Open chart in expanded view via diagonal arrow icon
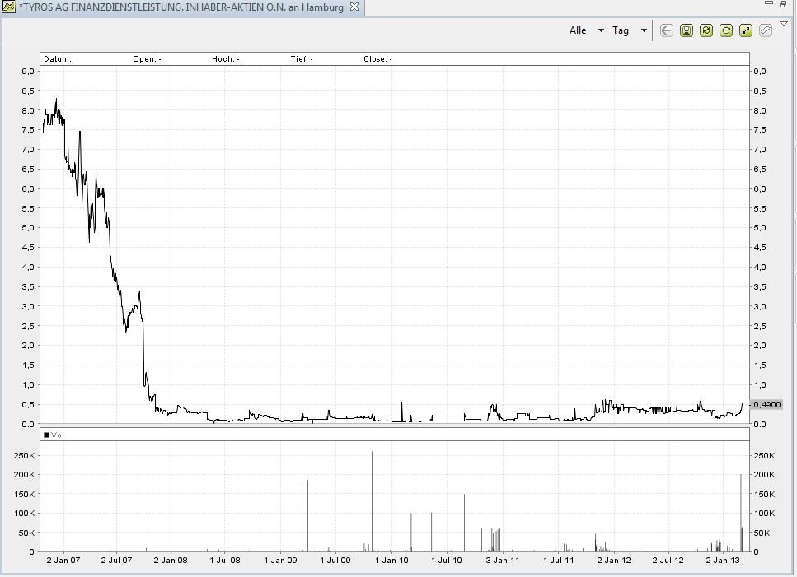Image resolution: width=797 pixels, height=577 pixels. [745, 30]
